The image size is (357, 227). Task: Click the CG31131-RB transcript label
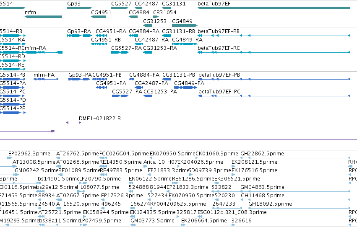pyautogui.click(x=179, y=31)
